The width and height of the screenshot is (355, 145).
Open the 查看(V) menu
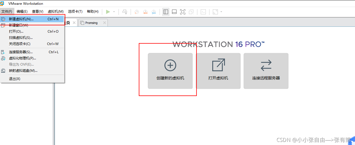click(x=38, y=12)
